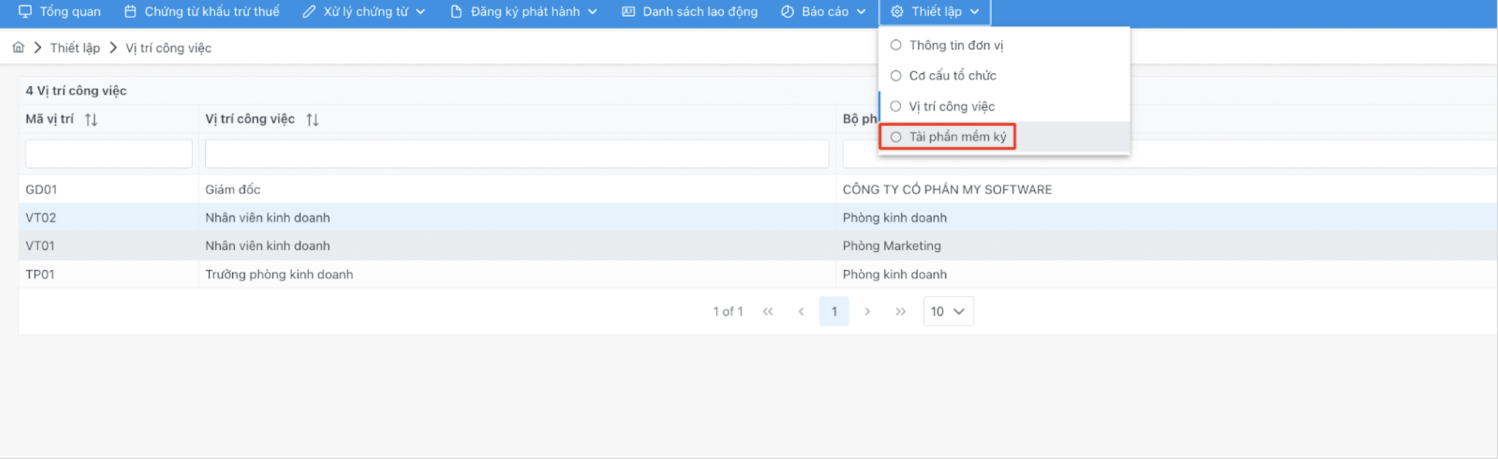Click the Thiết lập gear icon
Screen dimensions: 1498x459
(897, 12)
